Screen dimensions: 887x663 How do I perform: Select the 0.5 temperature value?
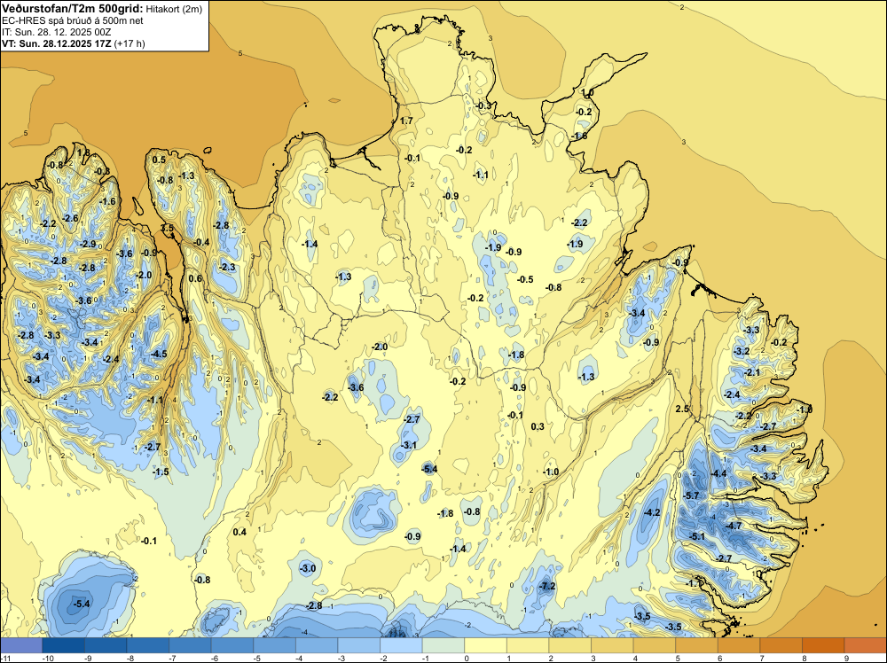pyautogui.click(x=159, y=160)
